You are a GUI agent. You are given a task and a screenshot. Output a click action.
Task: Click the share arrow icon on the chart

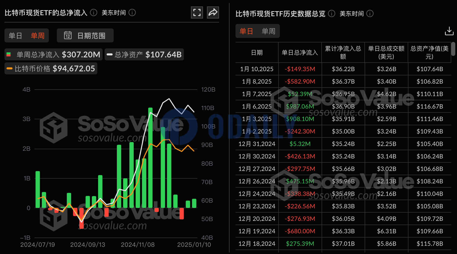(x=213, y=12)
